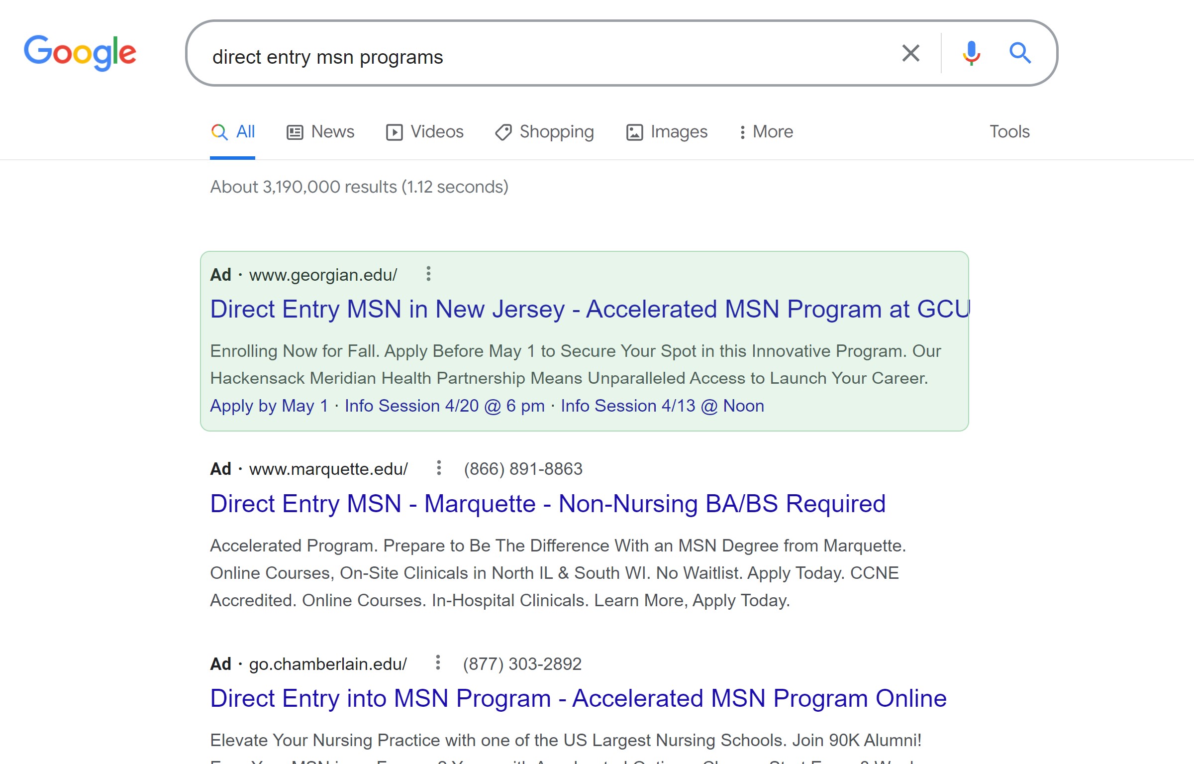Open three-dot menu next to marquette.edu ad
Image resolution: width=1194 pixels, height=764 pixels.
tap(439, 468)
